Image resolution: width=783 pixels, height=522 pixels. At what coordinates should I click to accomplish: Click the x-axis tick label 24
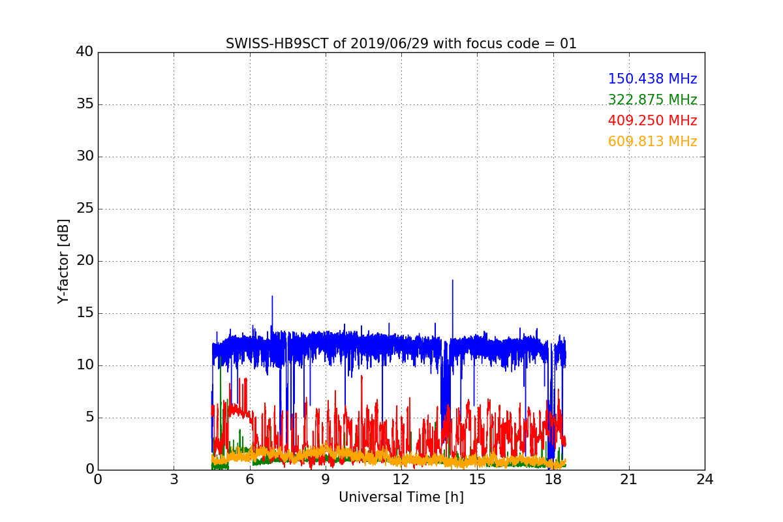(705, 480)
